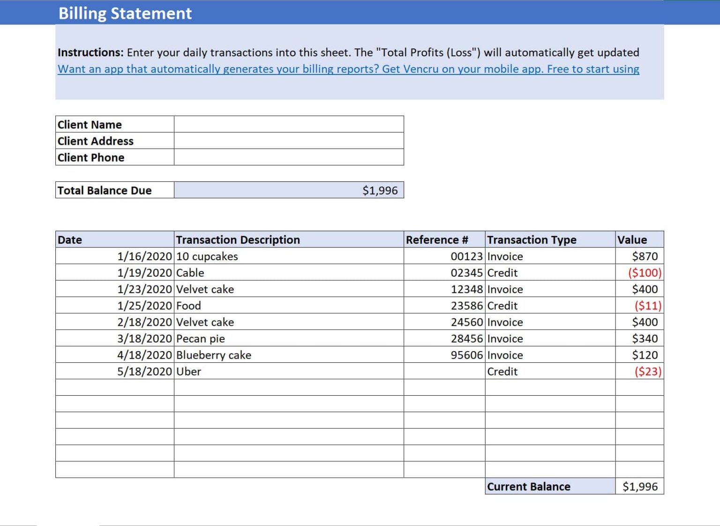Click the Billing Statement title header
The height and width of the screenshot is (526, 720).
pyautogui.click(x=125, y=13)
